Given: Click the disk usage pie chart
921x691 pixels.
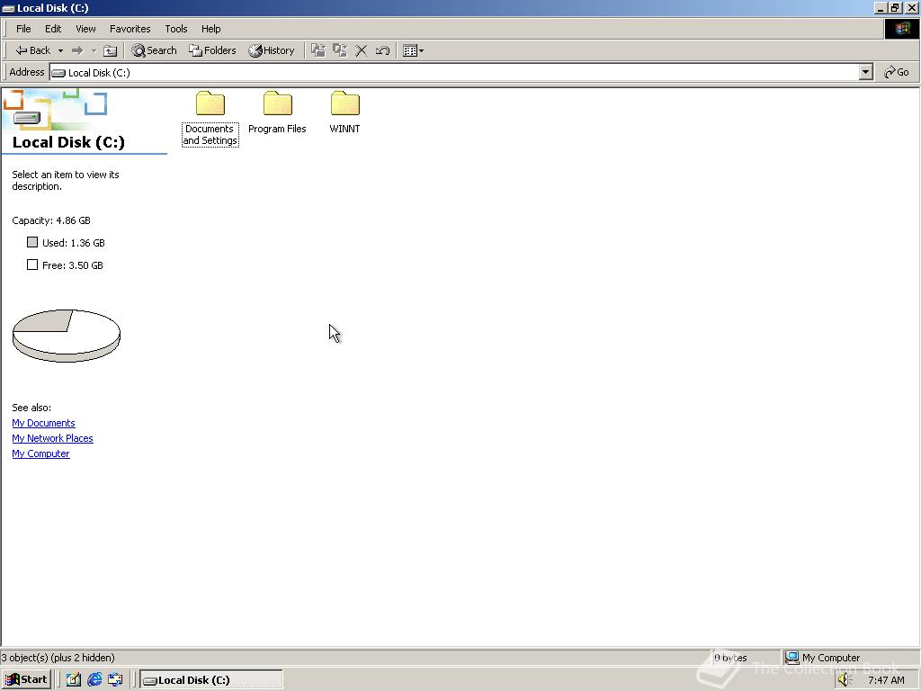Looking at the screenshot, I should tap(67, 336).
